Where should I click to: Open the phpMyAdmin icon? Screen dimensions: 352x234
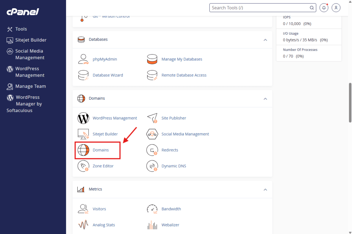[84, 59]
